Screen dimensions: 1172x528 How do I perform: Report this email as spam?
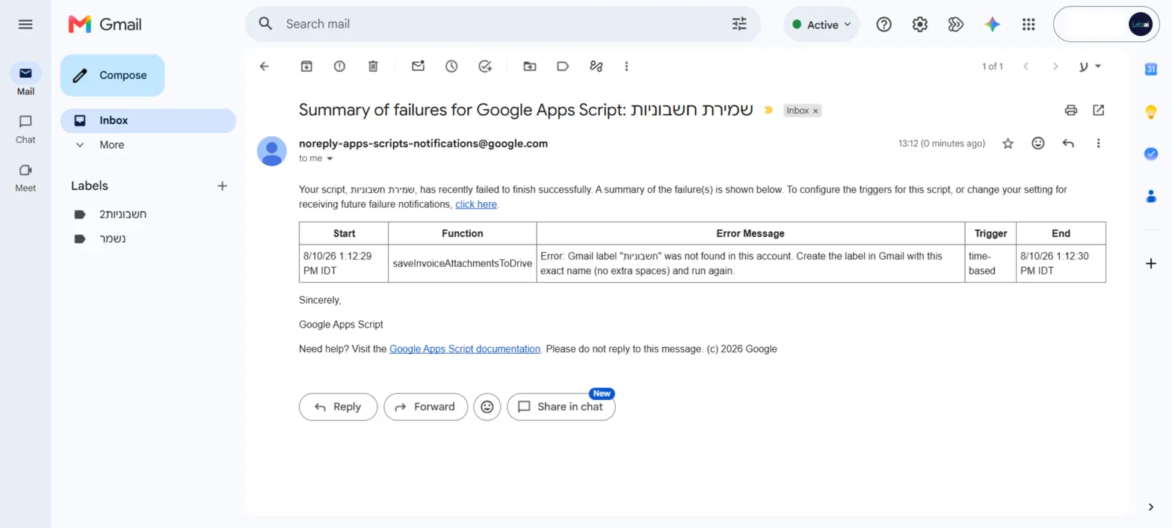[x=340, y=67]
